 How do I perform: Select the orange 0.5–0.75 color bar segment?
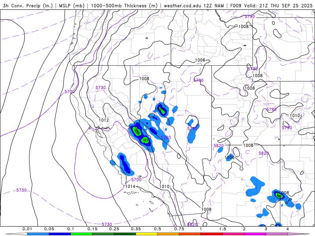pos(169,234)
